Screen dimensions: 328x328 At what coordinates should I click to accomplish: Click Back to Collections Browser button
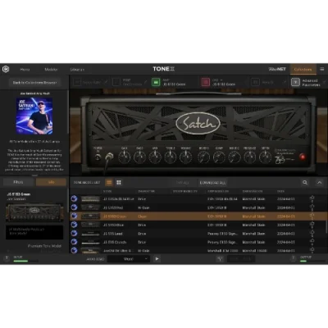point(34,82)
